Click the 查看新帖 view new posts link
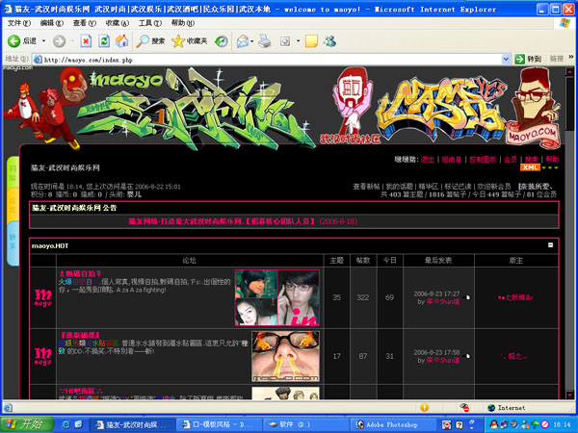Screen dimensions: 578x433 pyautogui.click(x=366, y=187)
